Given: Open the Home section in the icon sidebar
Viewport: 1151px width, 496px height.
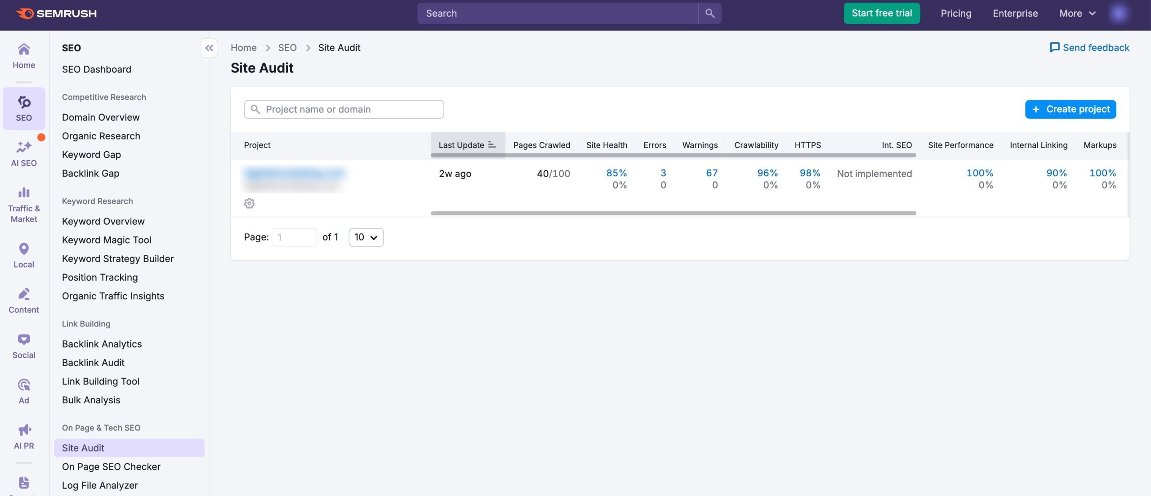Looking at the screenshot, I should (x=23, y=56).
